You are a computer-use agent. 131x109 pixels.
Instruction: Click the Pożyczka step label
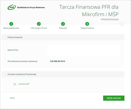(63, 28)
